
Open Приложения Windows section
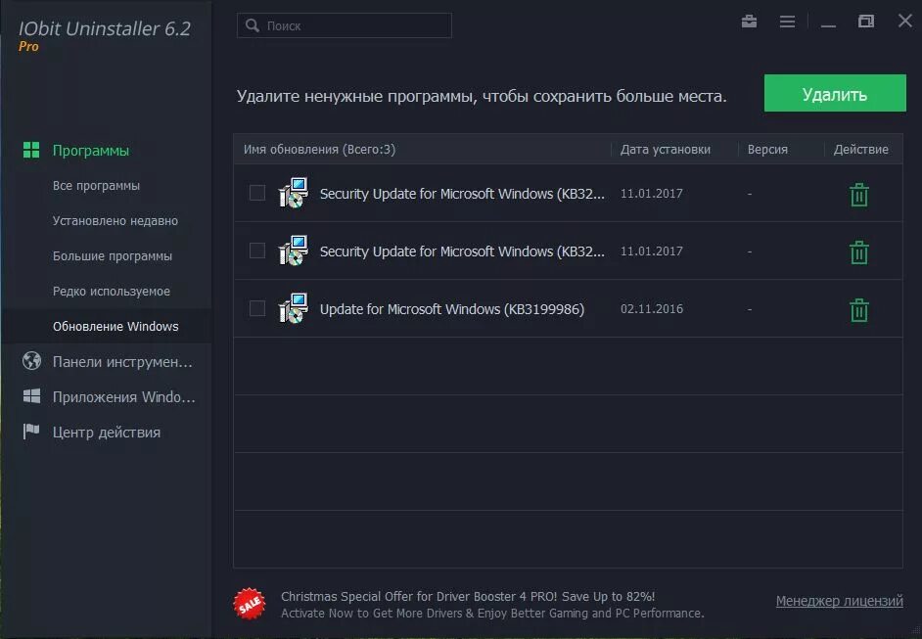(x=123, y=396)
